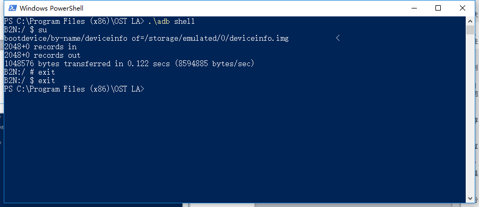Click the scrollbar down arrow
The height and width of the screenshot is (207, 479).
coord(471,199)
